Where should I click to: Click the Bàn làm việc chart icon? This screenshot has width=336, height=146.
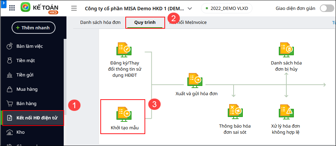click(10, 46)
